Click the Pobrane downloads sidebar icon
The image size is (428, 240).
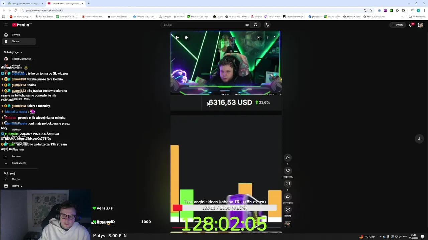pos(6,156)
